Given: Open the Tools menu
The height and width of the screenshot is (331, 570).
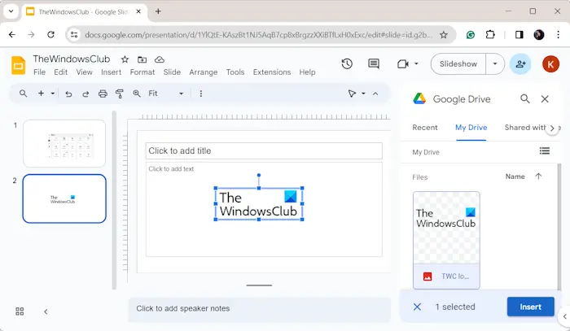Looking at the screenshot, I should [x=235, y=72].
